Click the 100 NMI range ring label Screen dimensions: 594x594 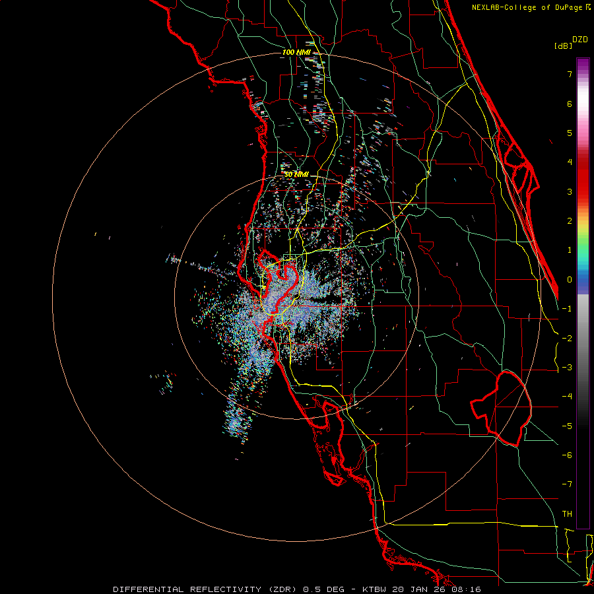pyautogui.click(x=296, y=52)
